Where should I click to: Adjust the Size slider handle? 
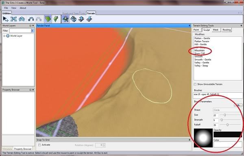click(x=225, y=115)
